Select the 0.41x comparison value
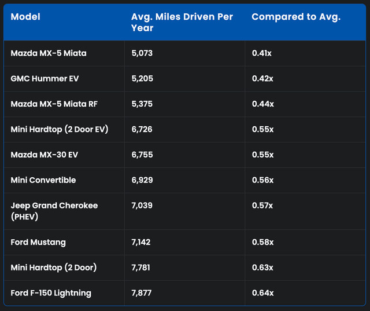Image resolution: width=370 pixels, height=311 pixels. (x=261, y=53)
